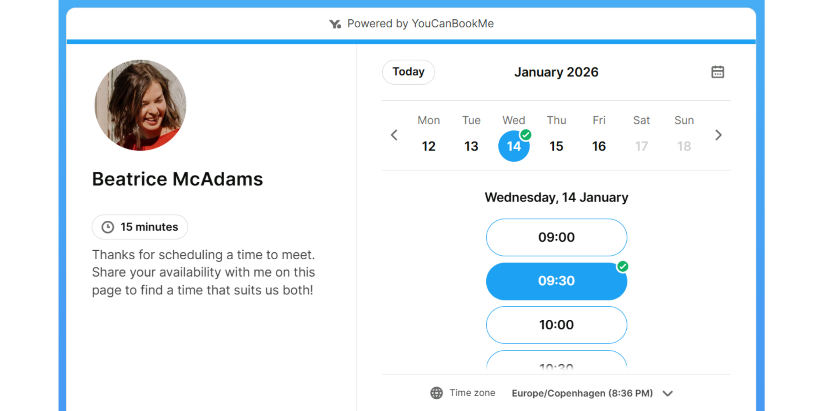
Task: Deselect the highlighted 09:30 time slot
Action: [556, 281]
